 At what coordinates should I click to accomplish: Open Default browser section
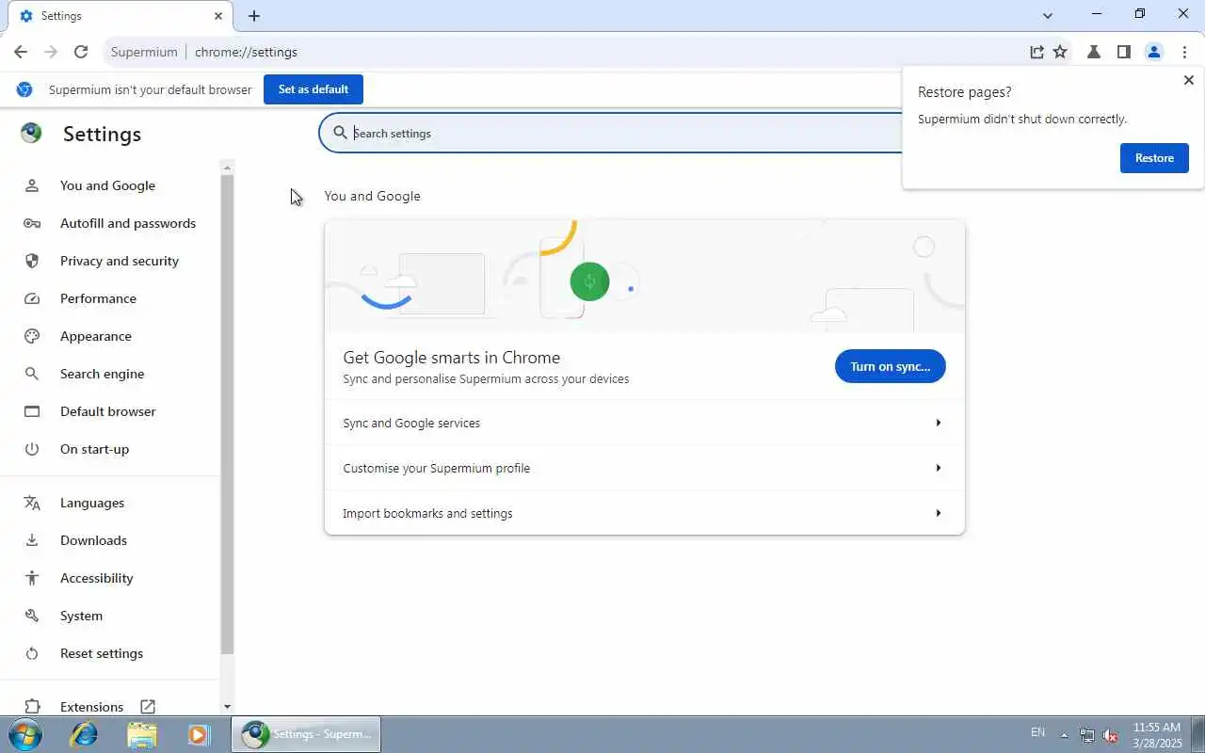[108, 411]
